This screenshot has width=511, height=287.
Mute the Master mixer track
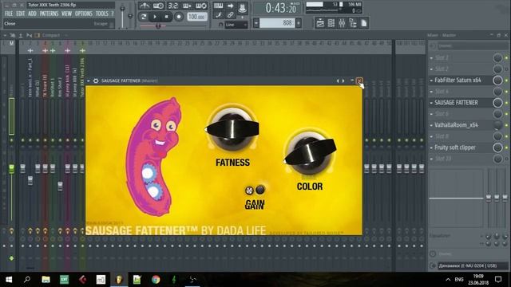click(x=11, y=140)
